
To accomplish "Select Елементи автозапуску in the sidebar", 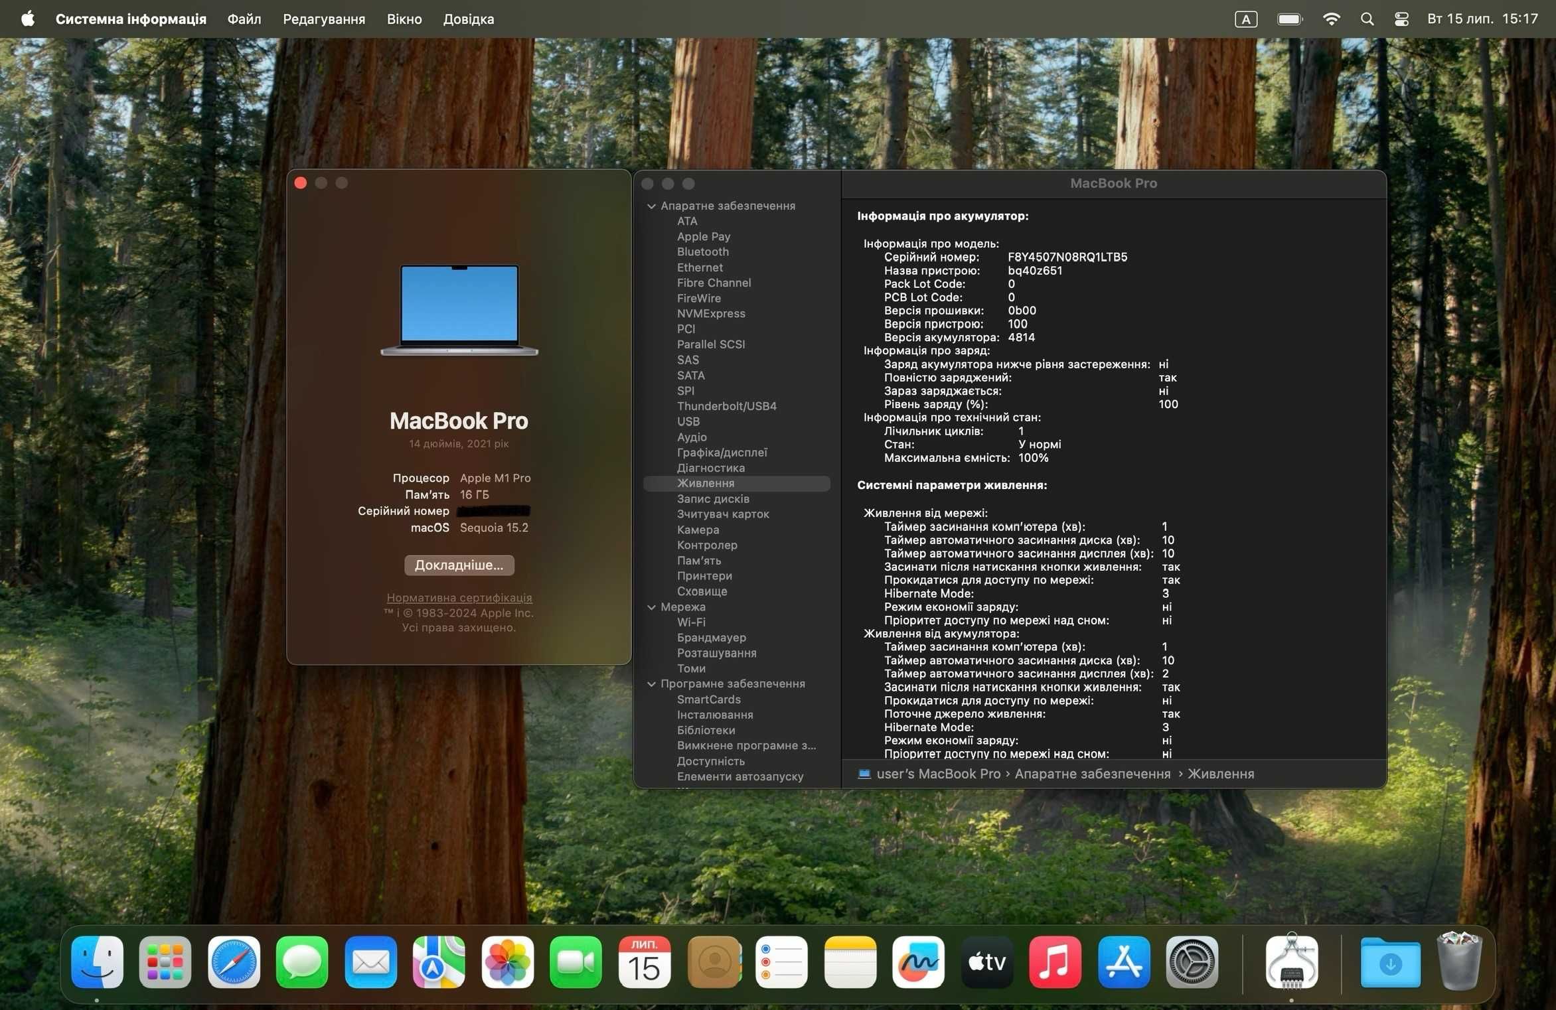I will tap(739, 777).
